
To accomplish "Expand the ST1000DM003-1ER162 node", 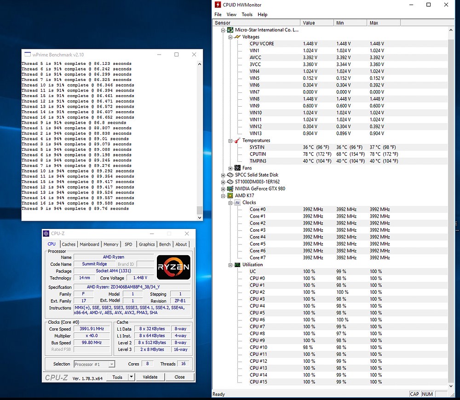I will (223, 182).
